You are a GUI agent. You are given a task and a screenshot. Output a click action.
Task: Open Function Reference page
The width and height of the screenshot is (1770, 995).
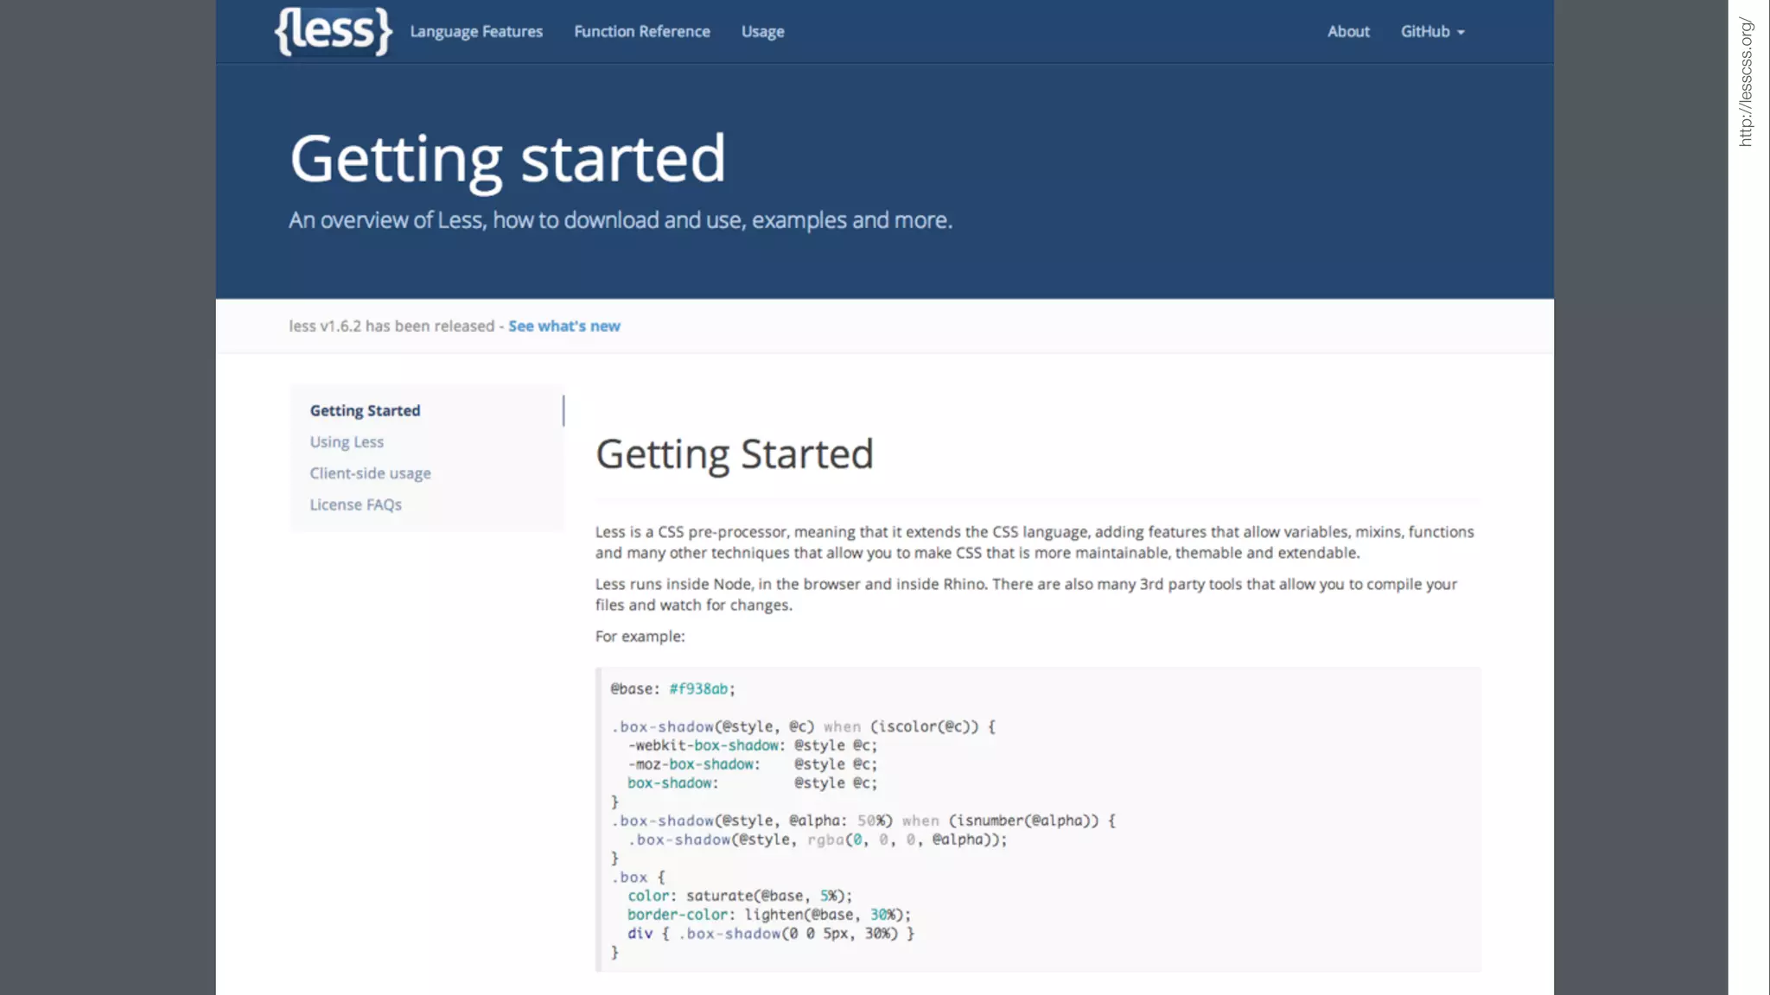[641, 32]
